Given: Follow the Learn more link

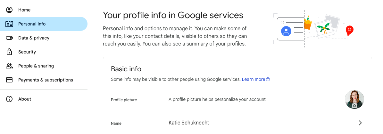Looking at the screenshot, I should (x=253, y=79).
